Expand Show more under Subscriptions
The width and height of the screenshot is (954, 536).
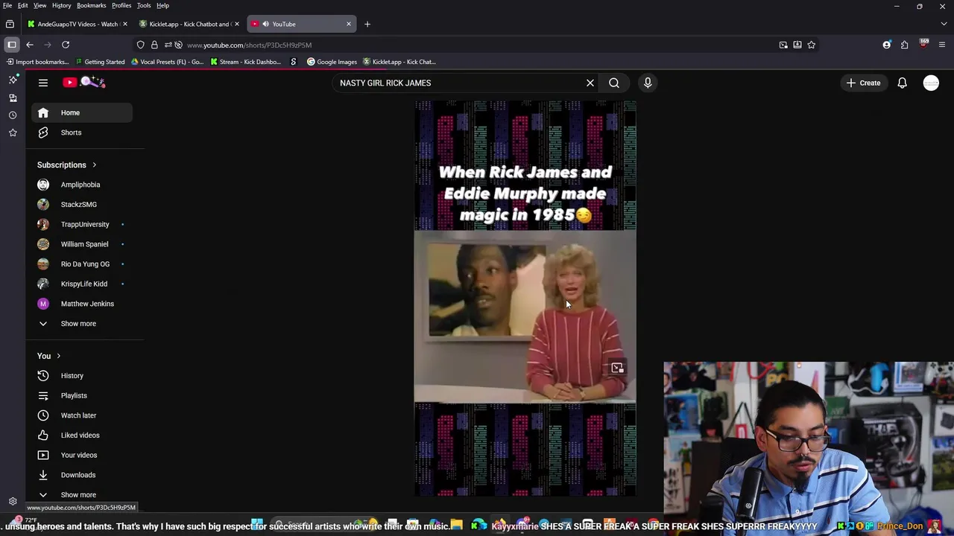point(82,323)
